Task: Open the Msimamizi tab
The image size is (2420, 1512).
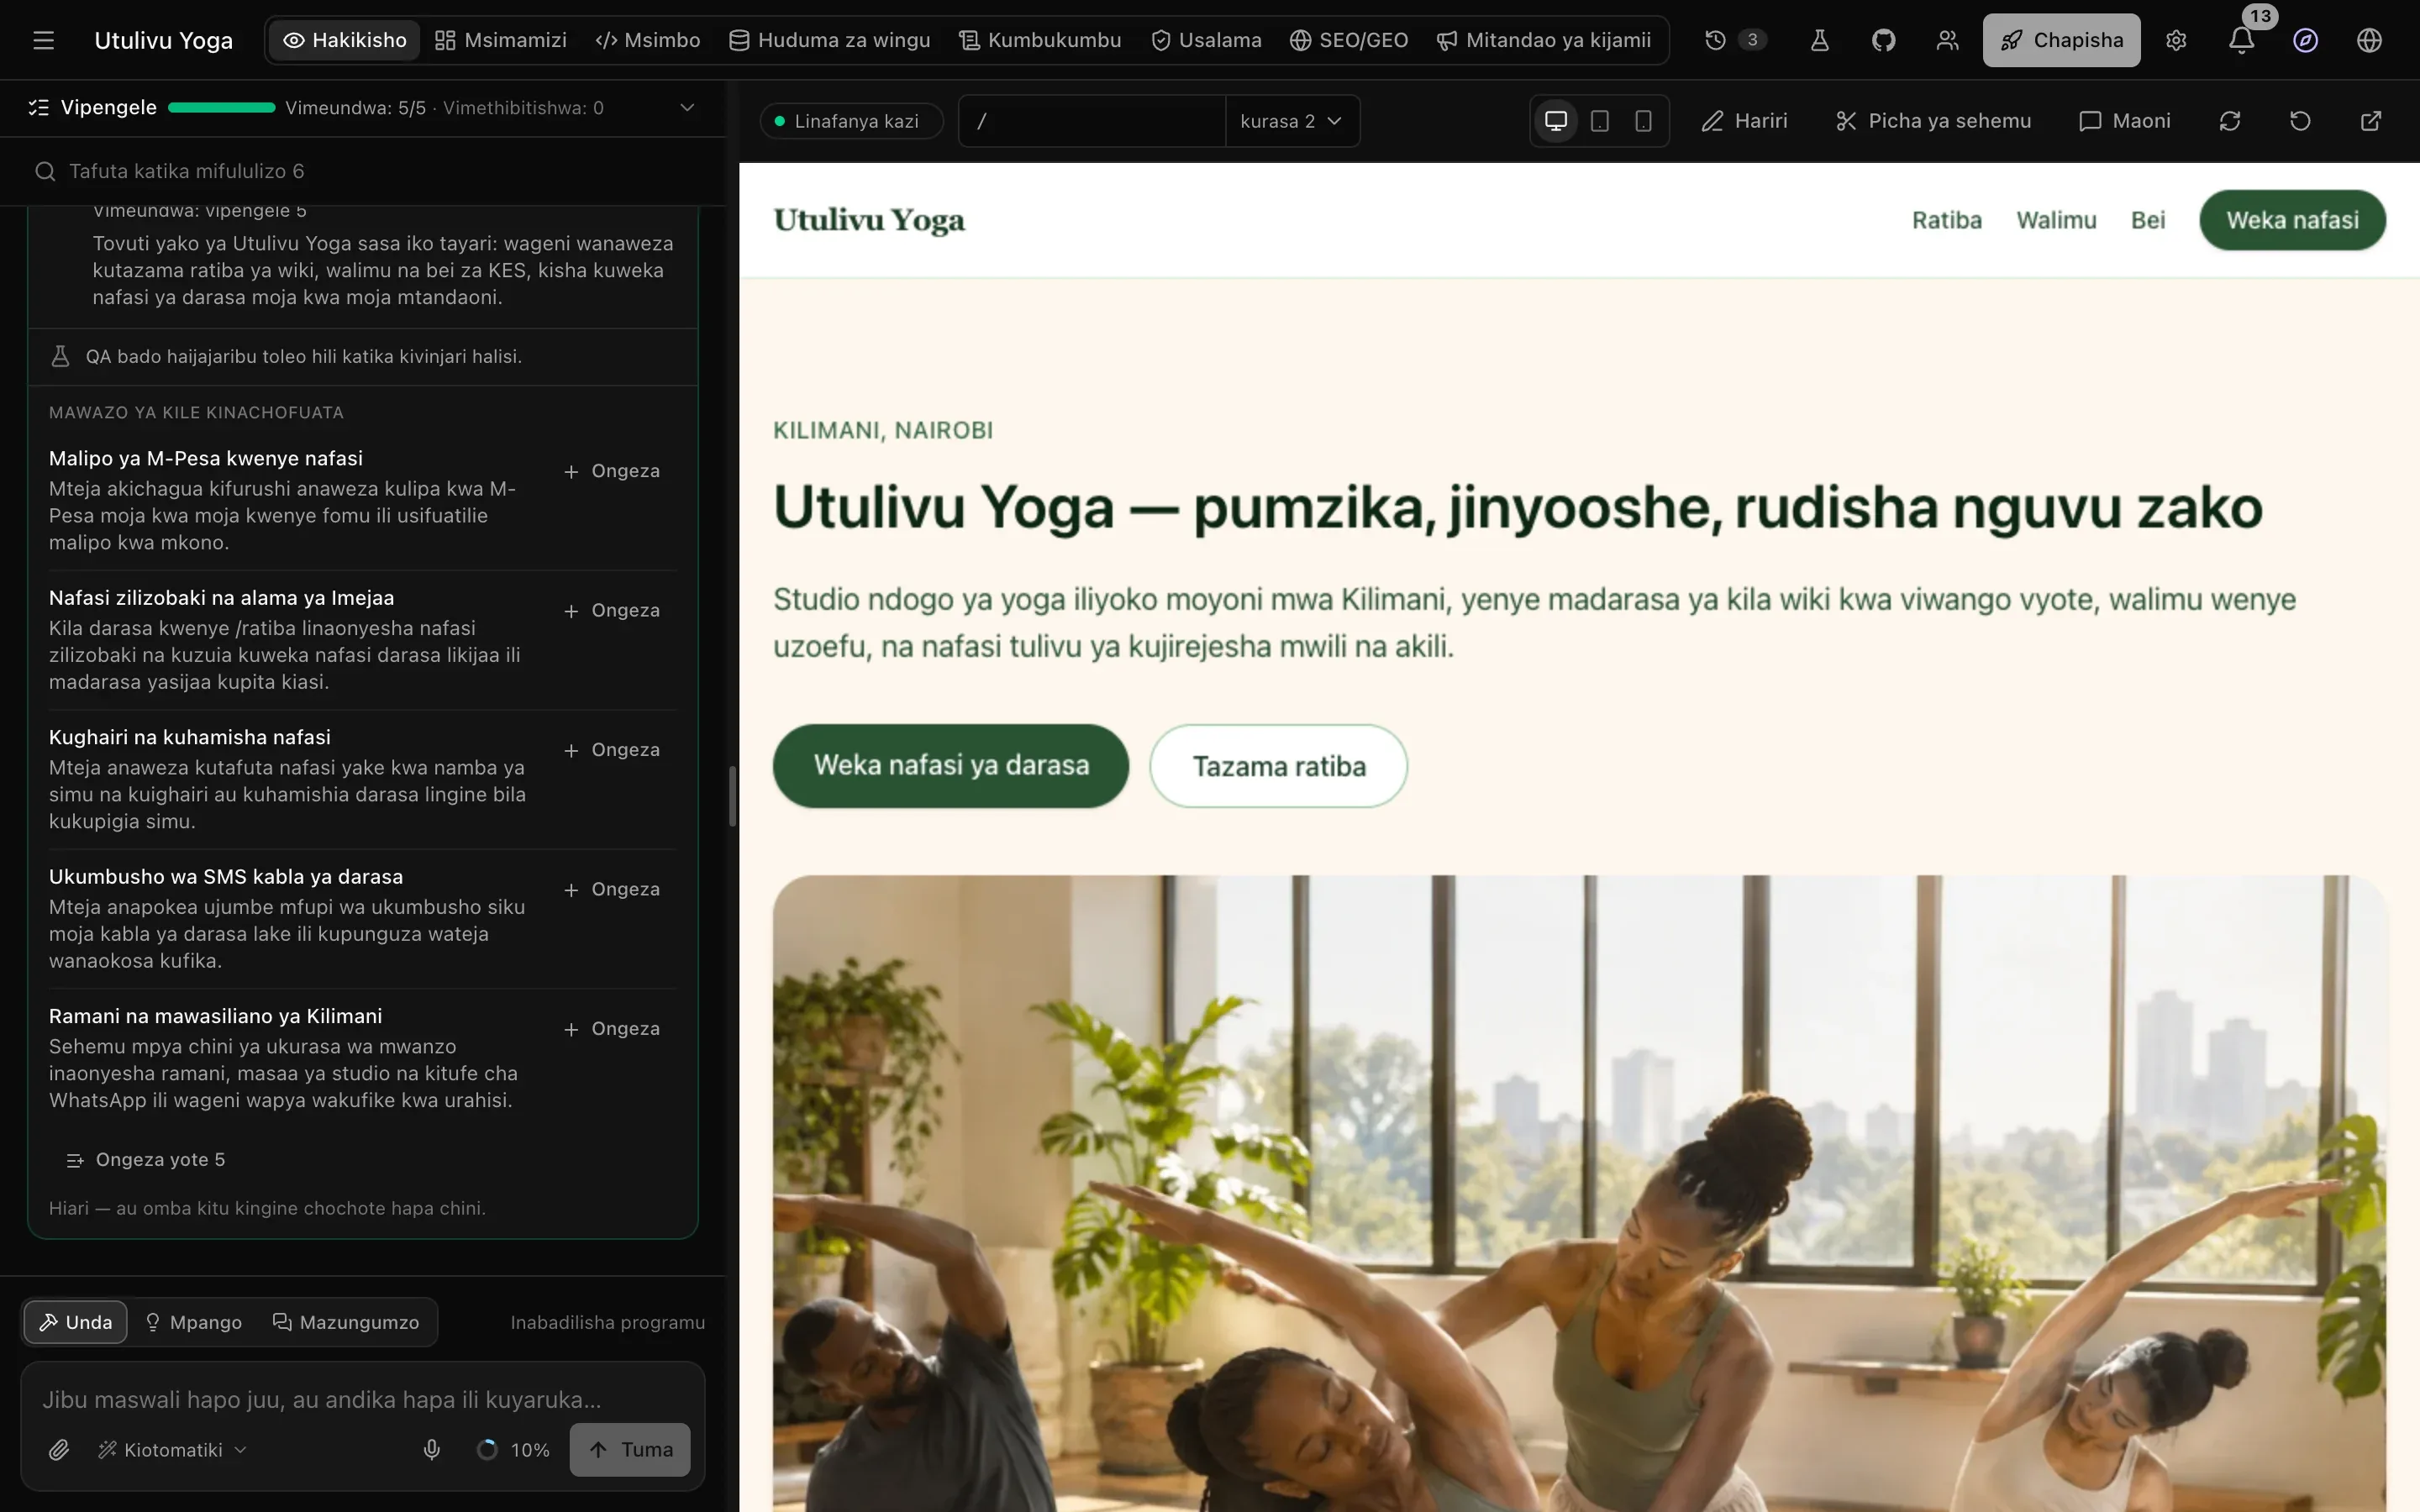Action: coord(501,40)
